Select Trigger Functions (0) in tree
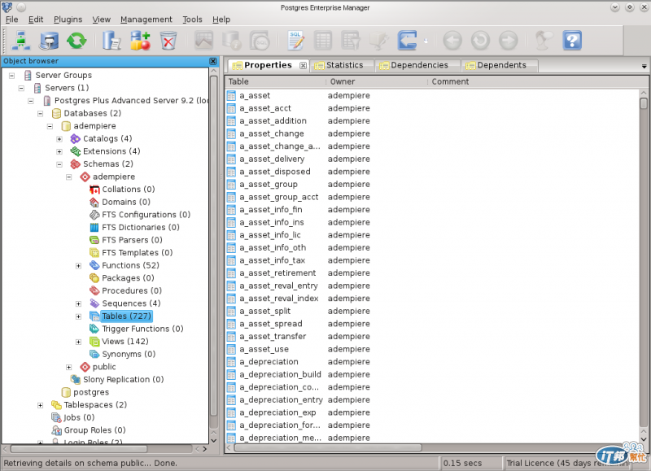 click(142, 329)
